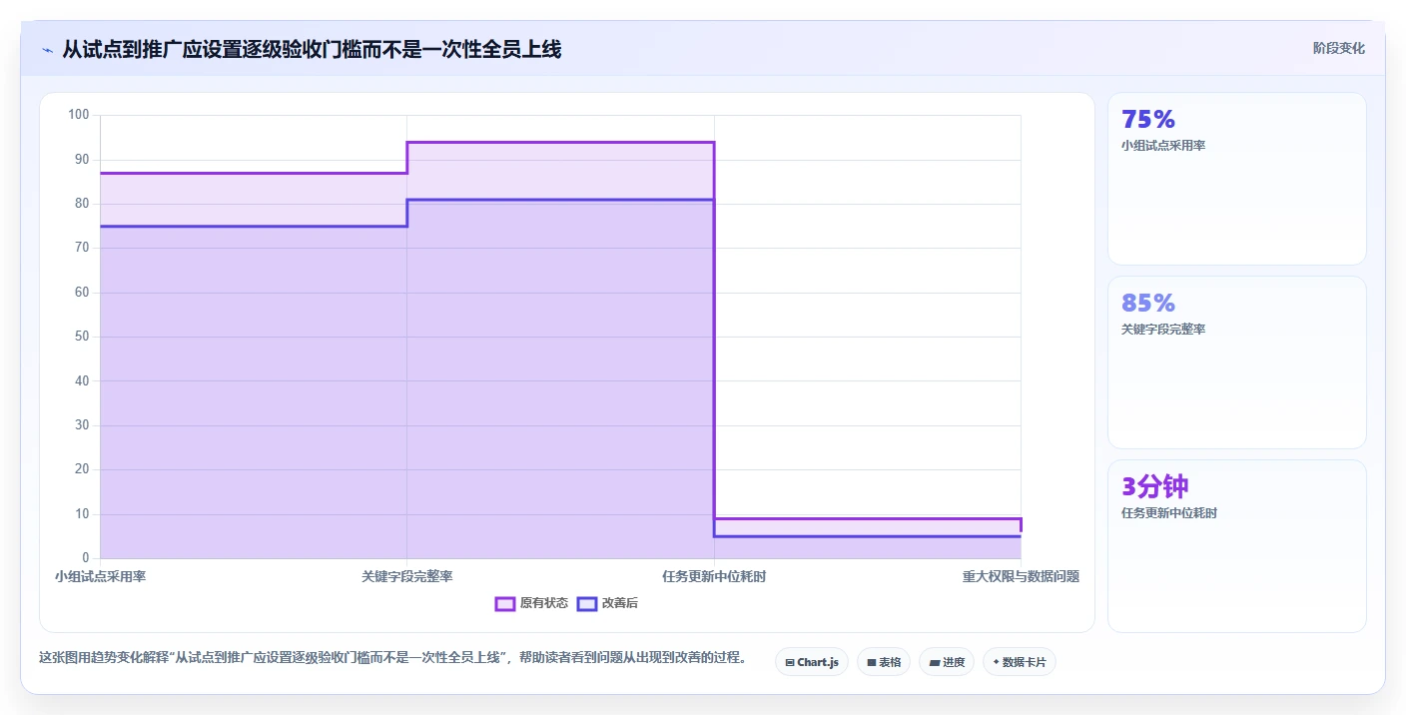
Task: Click the 进度 tag icon
Action: pos(934,662)
